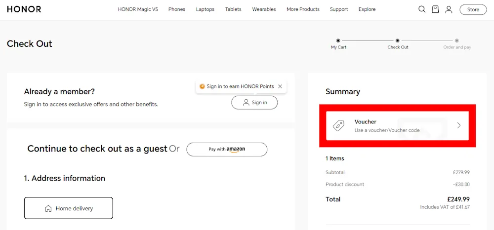Click the voucher tag icon
Screen dimensions: 494x230
pyautogui.click(x=339, y=125)
